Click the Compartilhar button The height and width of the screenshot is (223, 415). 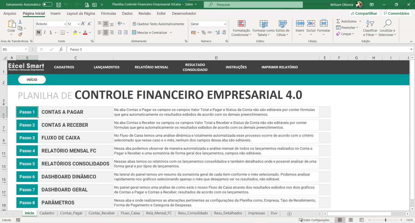pyautogui.click(x=364, y=14)
